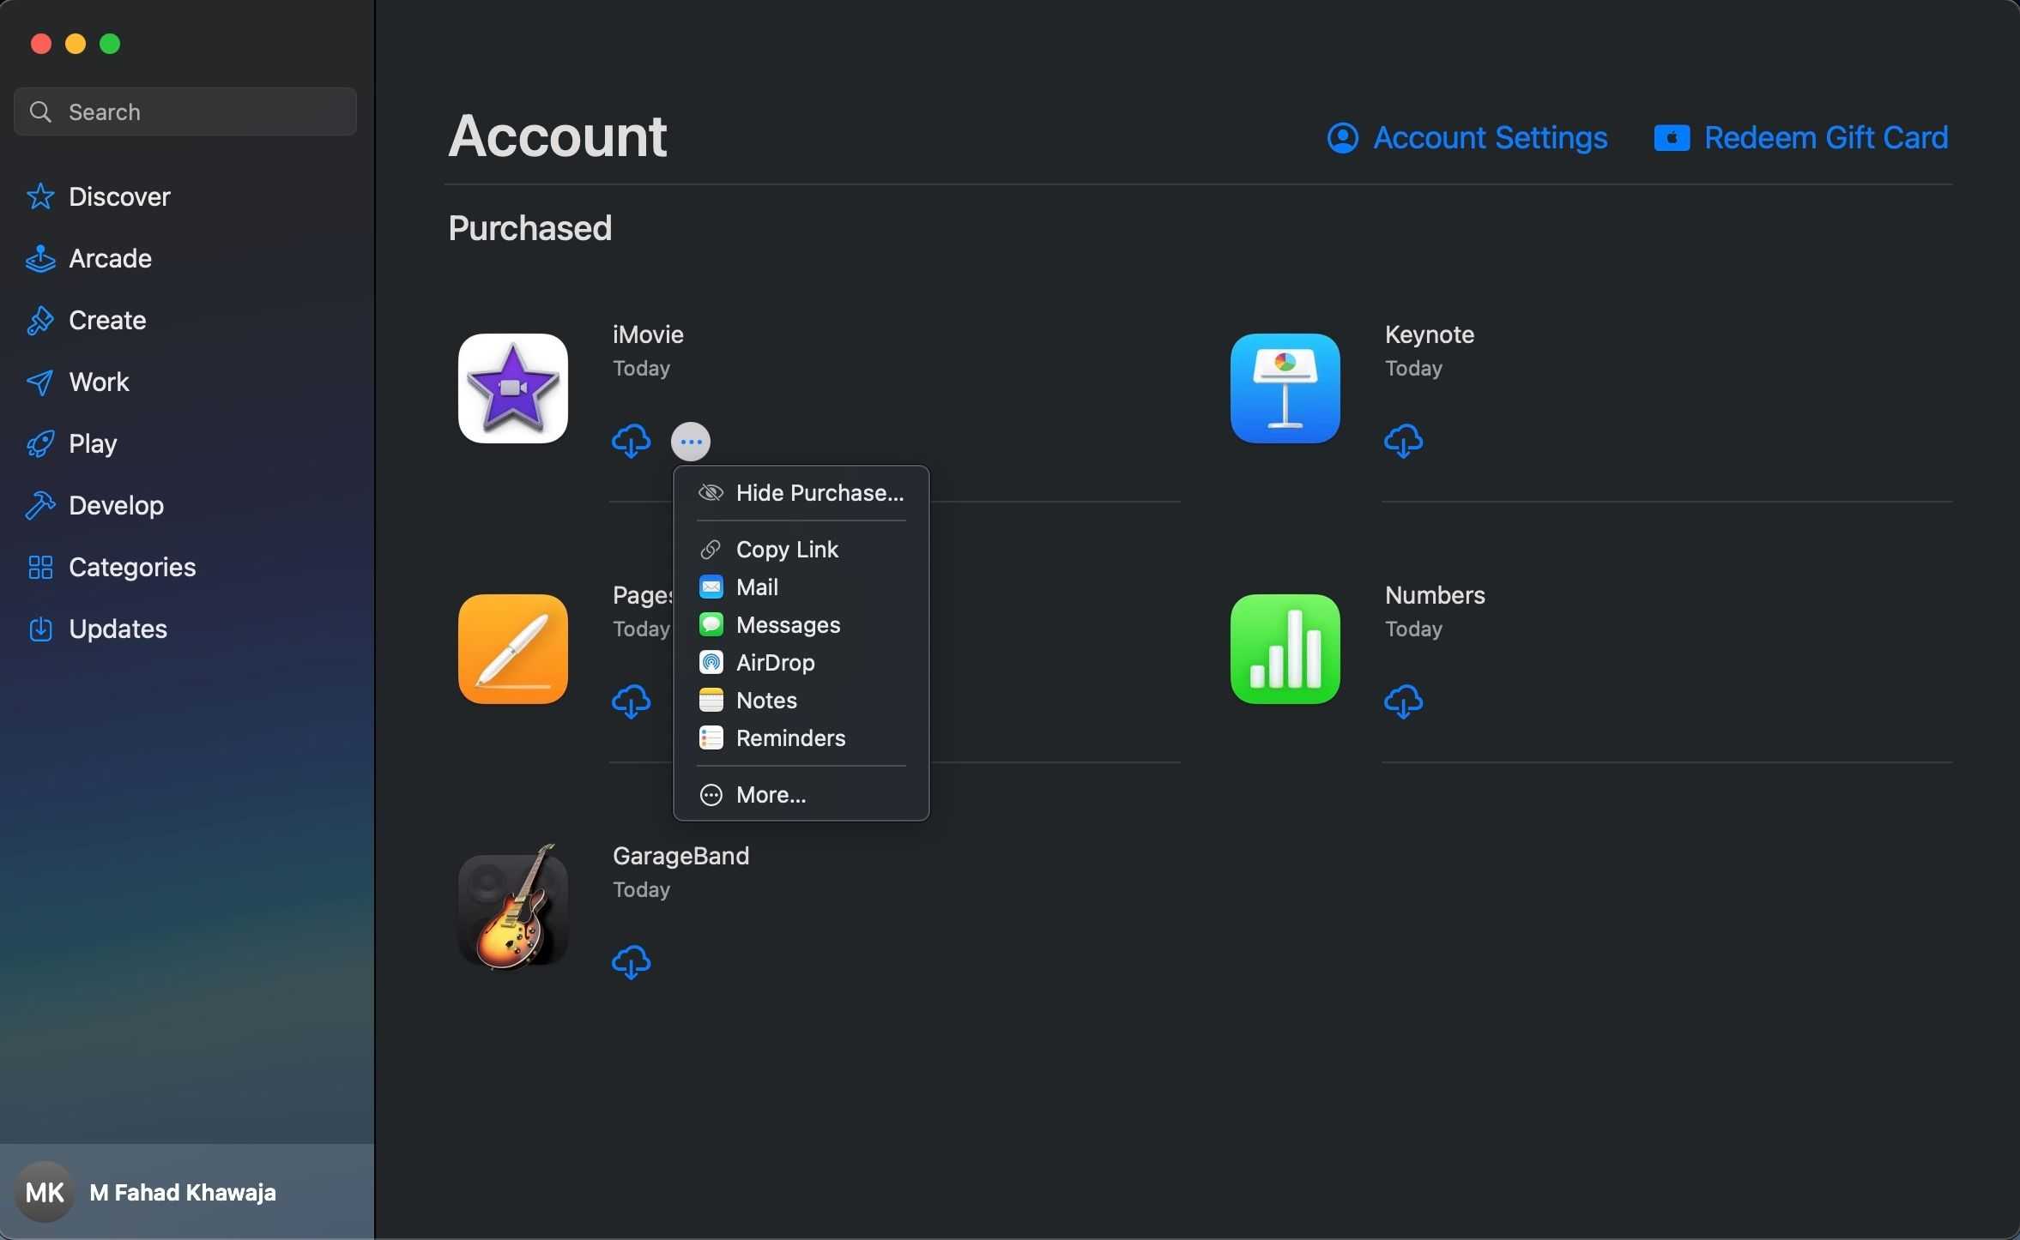Click the GarageBand app title
Screen dimensions: 2020x1240
[680, 856]
